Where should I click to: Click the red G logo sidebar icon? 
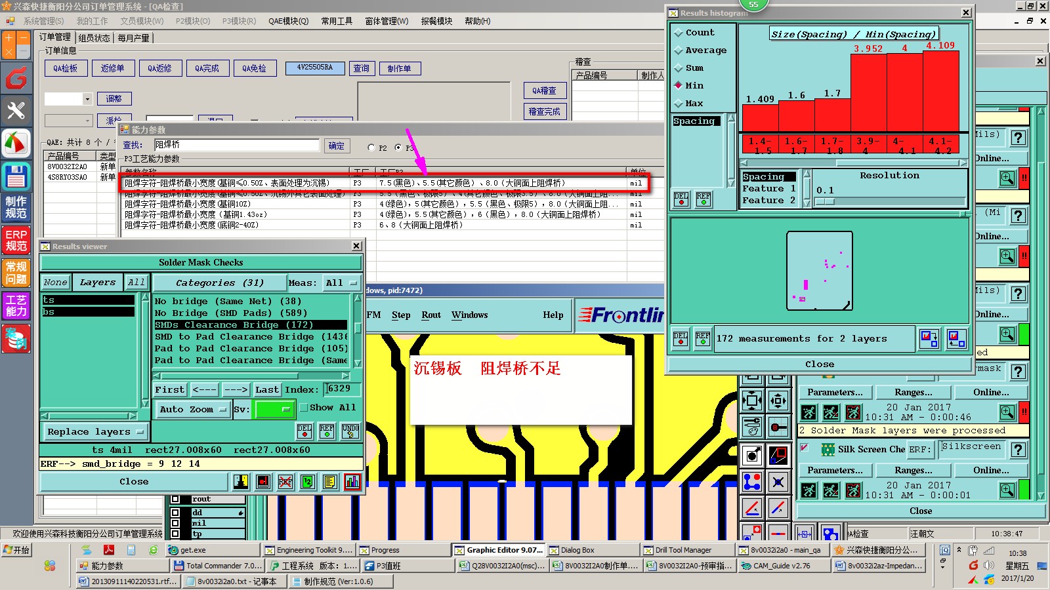pyautogui.click(x=16, y=78)
